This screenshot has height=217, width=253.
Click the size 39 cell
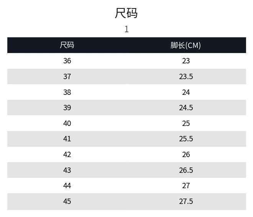[x=67, y=108]
